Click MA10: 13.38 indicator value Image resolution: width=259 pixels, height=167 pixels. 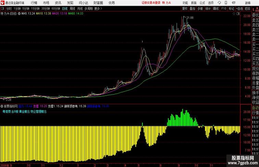tap(44, 14)
